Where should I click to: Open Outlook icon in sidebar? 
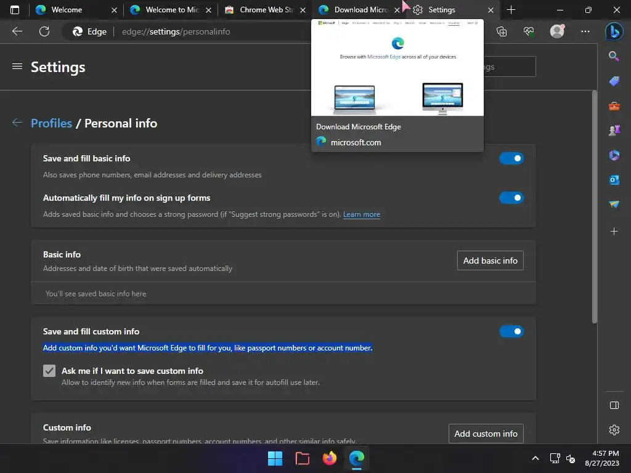tap(614, 180)
